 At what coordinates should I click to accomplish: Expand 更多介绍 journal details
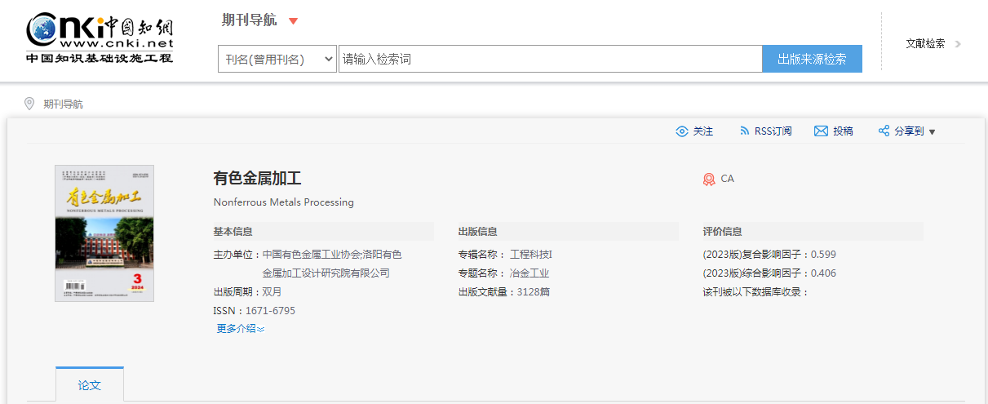(240, 329)
